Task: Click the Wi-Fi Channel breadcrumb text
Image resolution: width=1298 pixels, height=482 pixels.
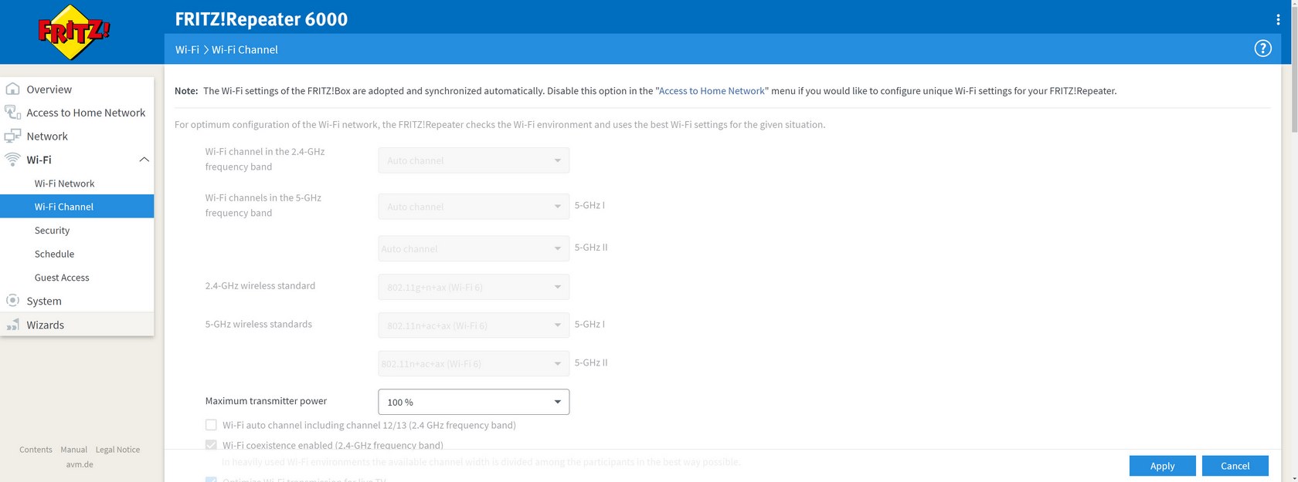Action: click(245, 49)
